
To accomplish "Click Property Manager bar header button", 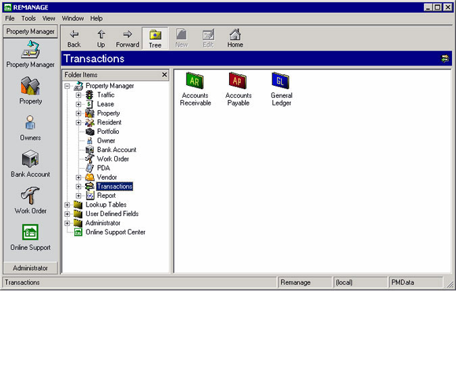I will pyautogui.click(x=30, y=31).
